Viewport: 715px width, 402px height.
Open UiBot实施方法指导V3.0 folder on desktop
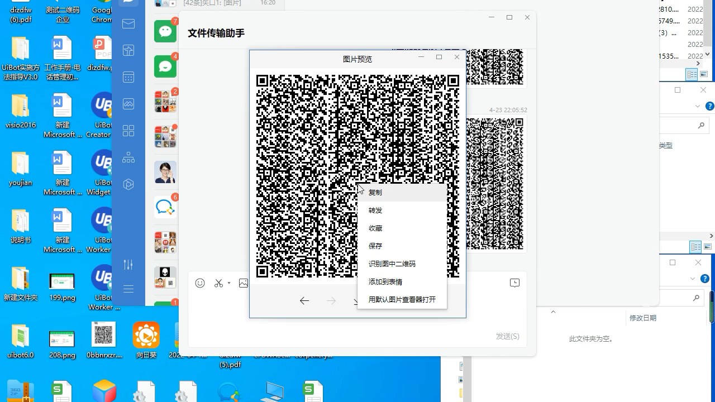[x=21, y=59]
